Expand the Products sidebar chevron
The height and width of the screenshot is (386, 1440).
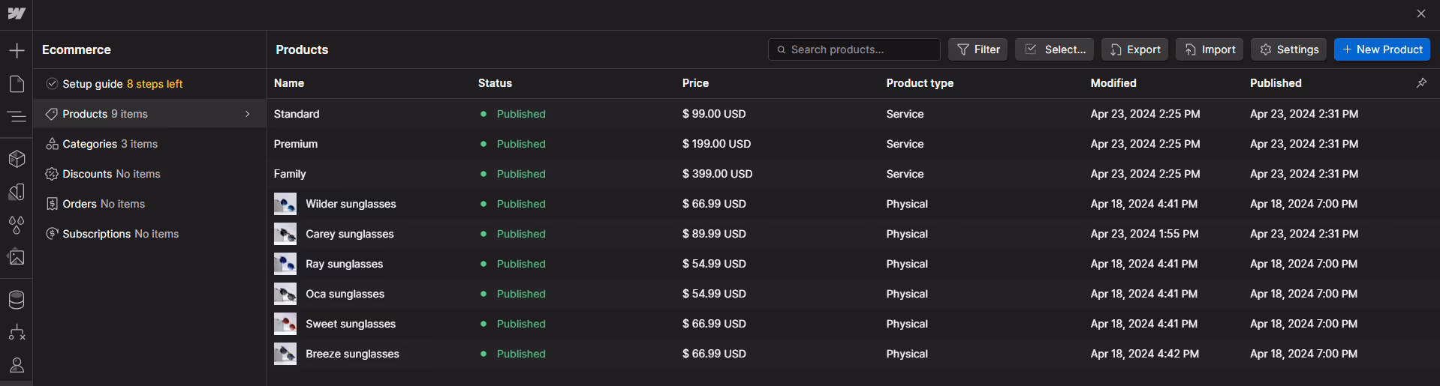248,114
